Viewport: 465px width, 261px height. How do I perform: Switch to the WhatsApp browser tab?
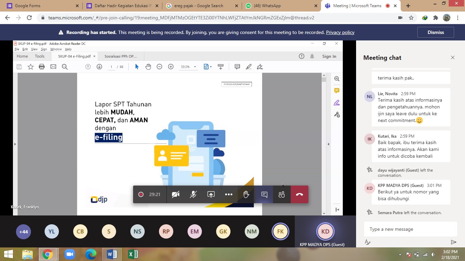(279, 6)
